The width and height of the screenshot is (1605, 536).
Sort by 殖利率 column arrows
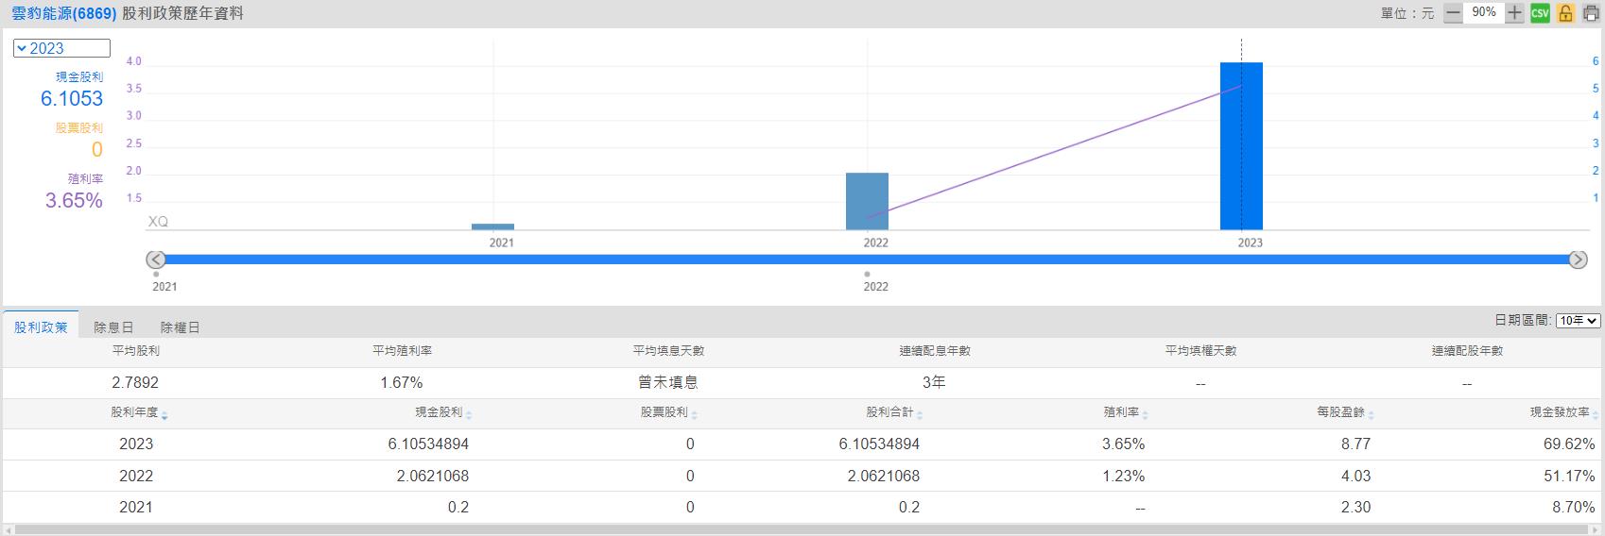1146,415
